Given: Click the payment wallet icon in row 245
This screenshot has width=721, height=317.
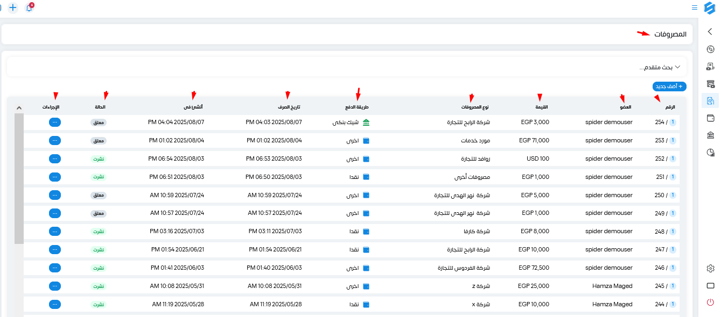Looking at the screenshot, I should tap(367, 286).
